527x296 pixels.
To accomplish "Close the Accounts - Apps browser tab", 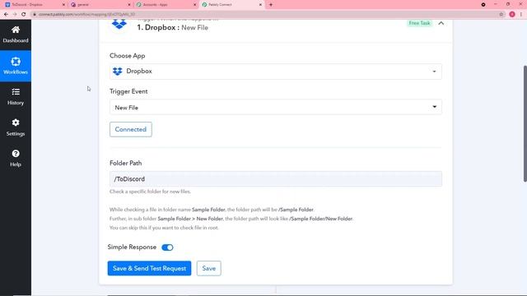I will point(194,5).
